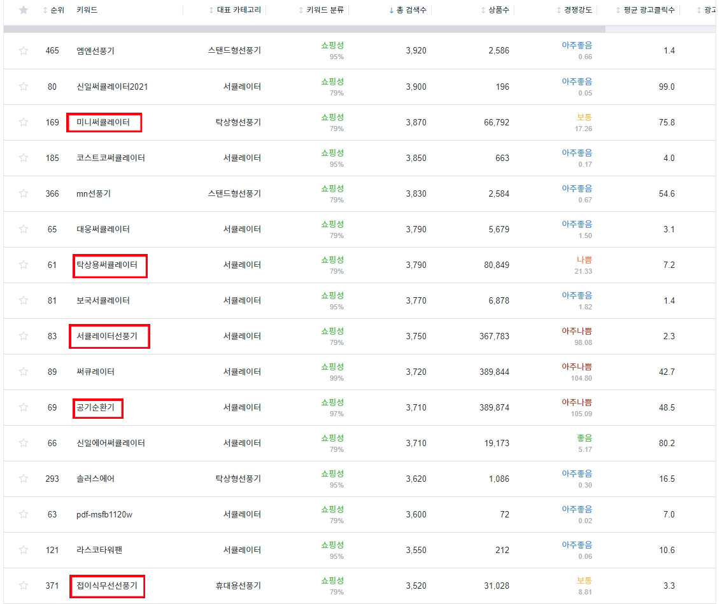Sort by 경쟁강도 column
The image size is (722, 604).
point(574,10)
